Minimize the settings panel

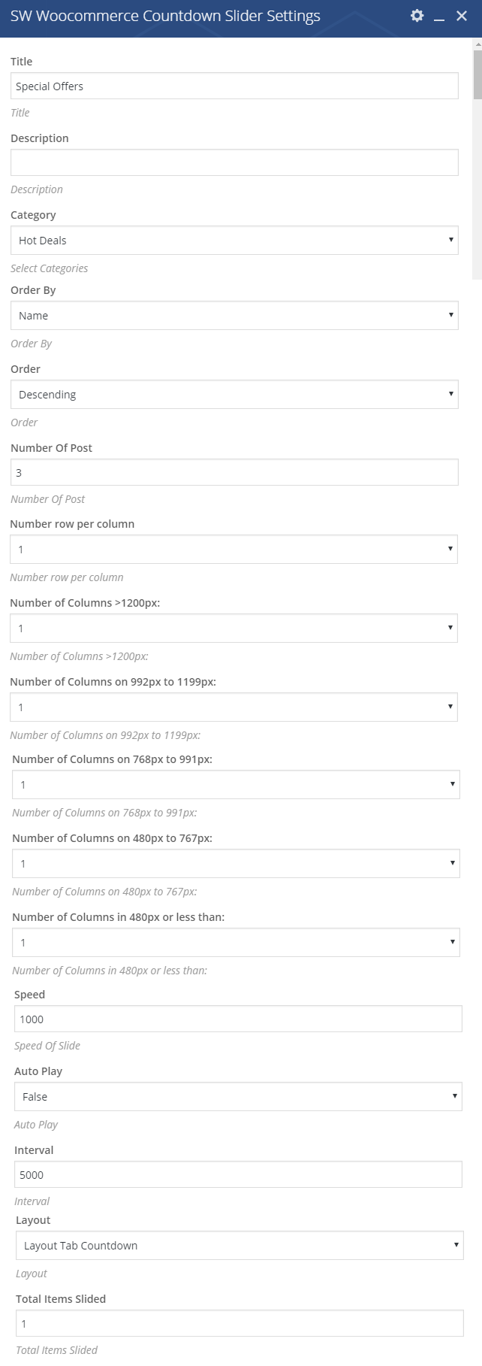tap(439, 17)
